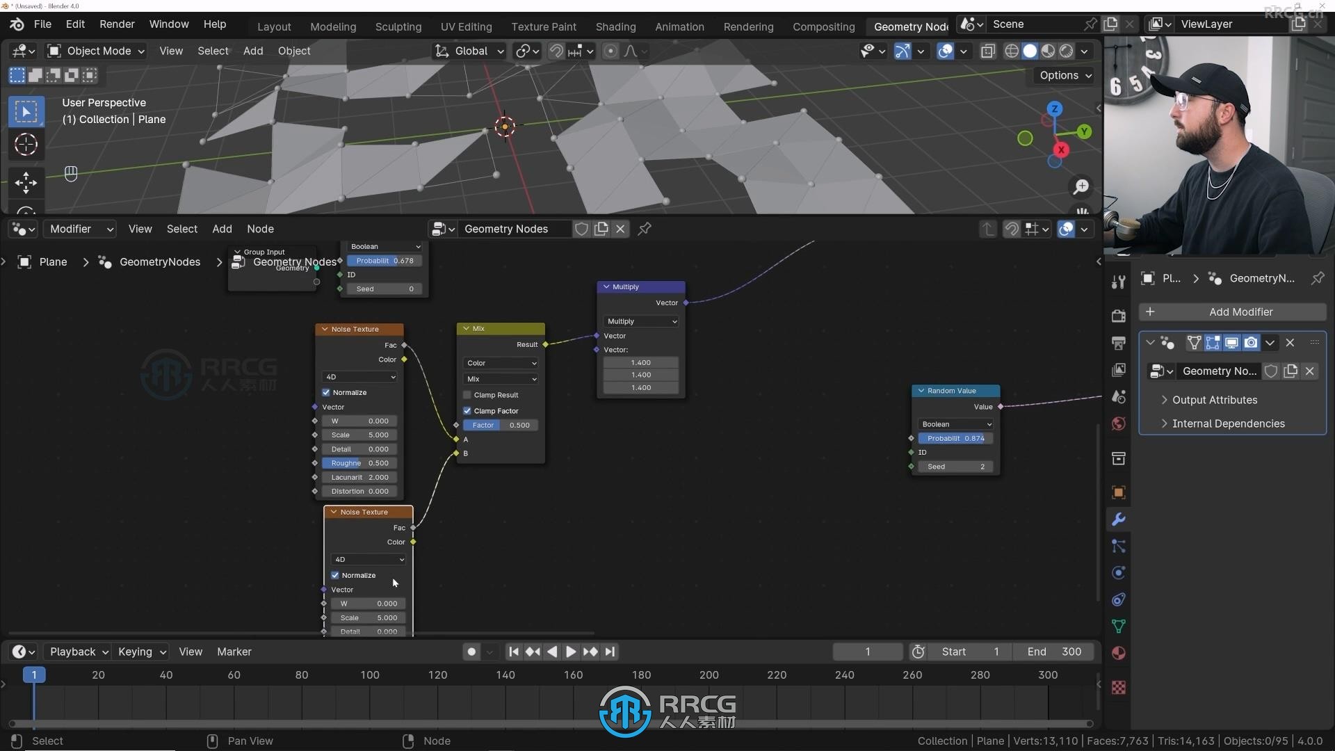Open Multiply operation dropdown on vector node
The image size is (1335, 751).
coord(641,321)
